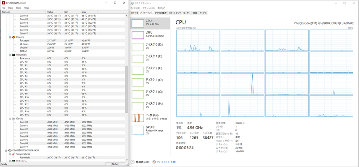
Task: Open the View menu in HWMonitor
Action: pos(10,8)
